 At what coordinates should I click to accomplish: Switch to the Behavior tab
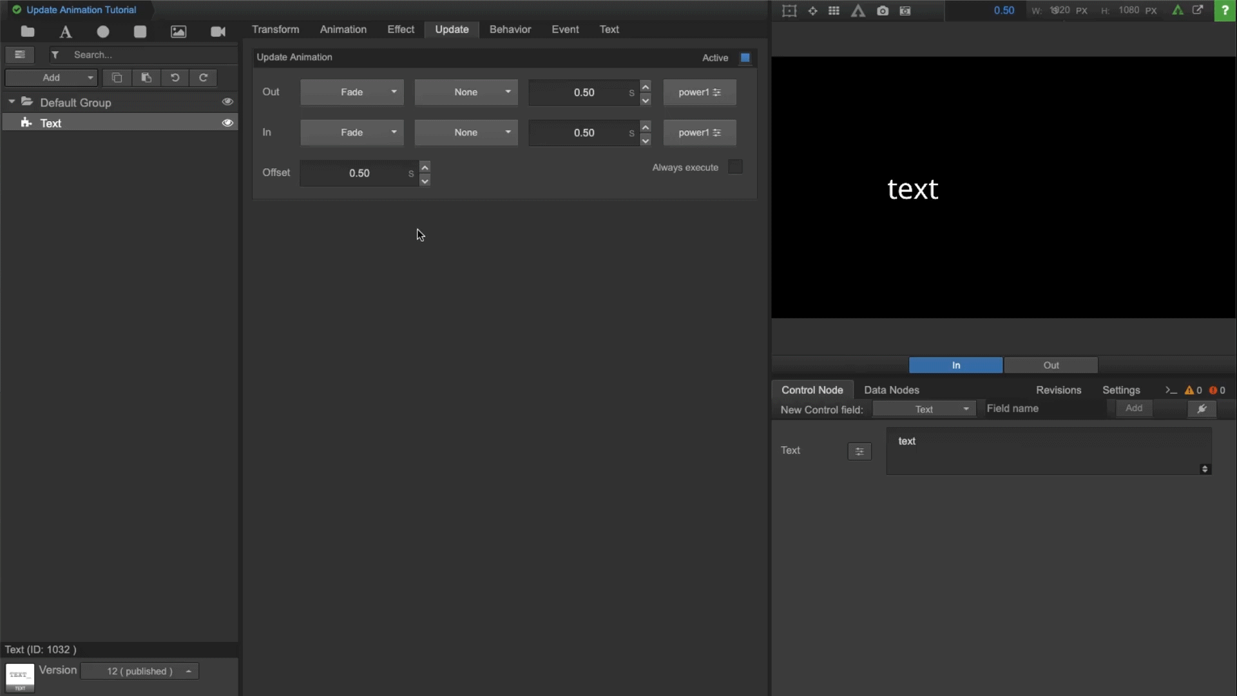click(x=510, y=30)
